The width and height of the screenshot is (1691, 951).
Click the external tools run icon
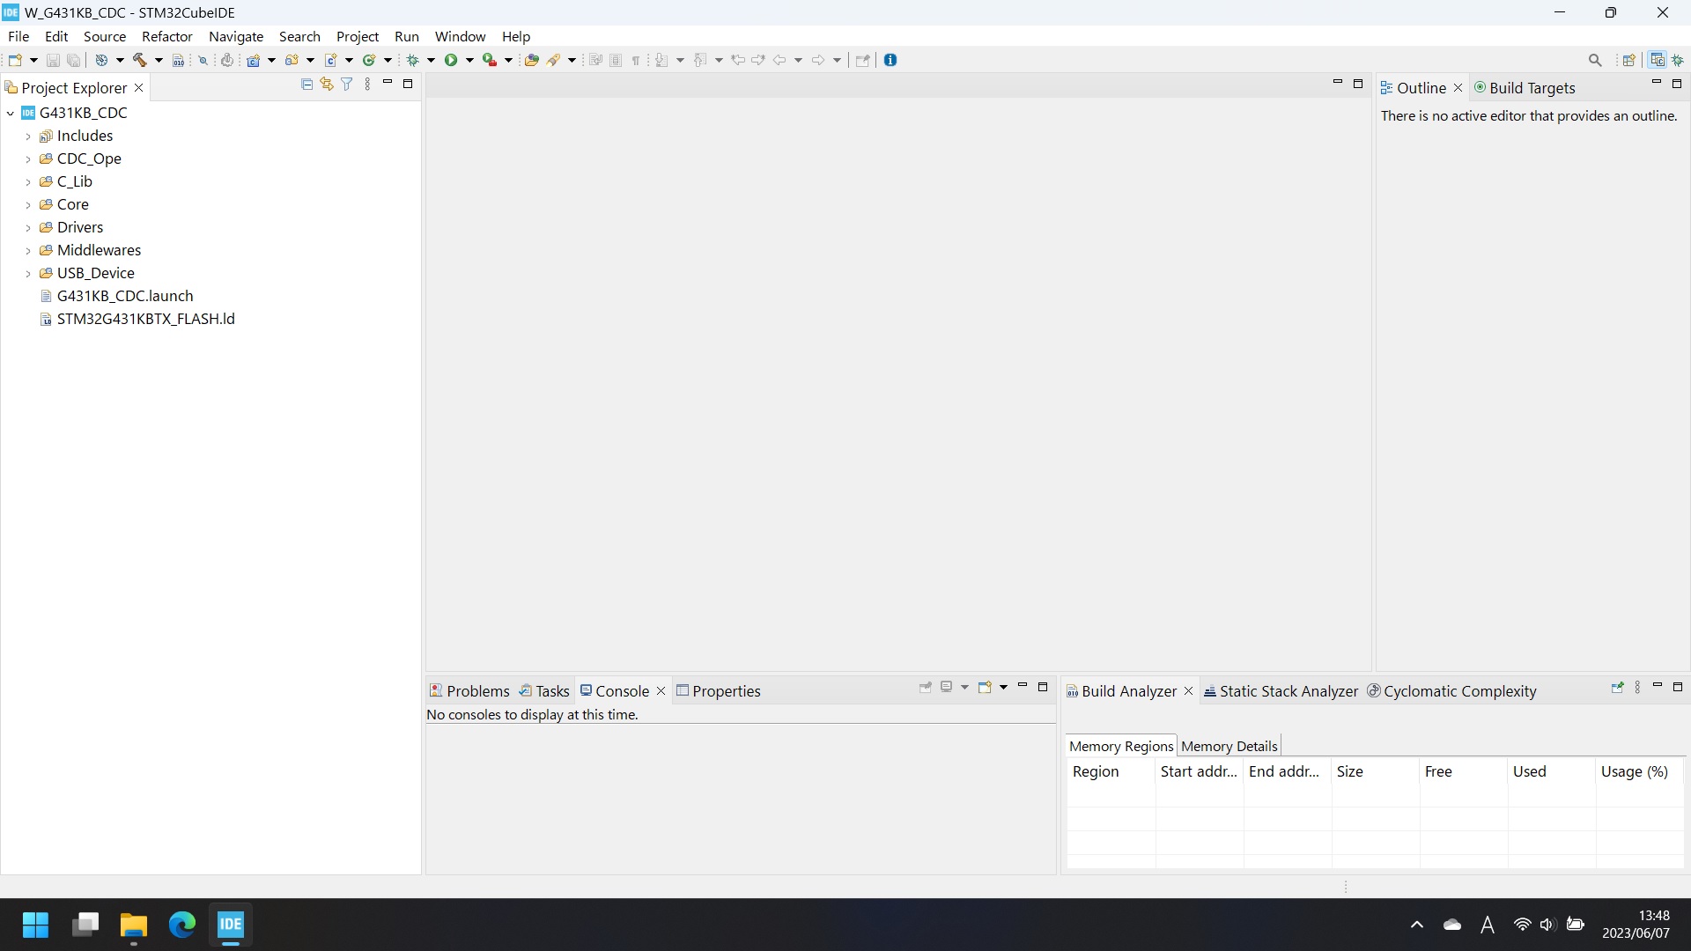(490, 60)
